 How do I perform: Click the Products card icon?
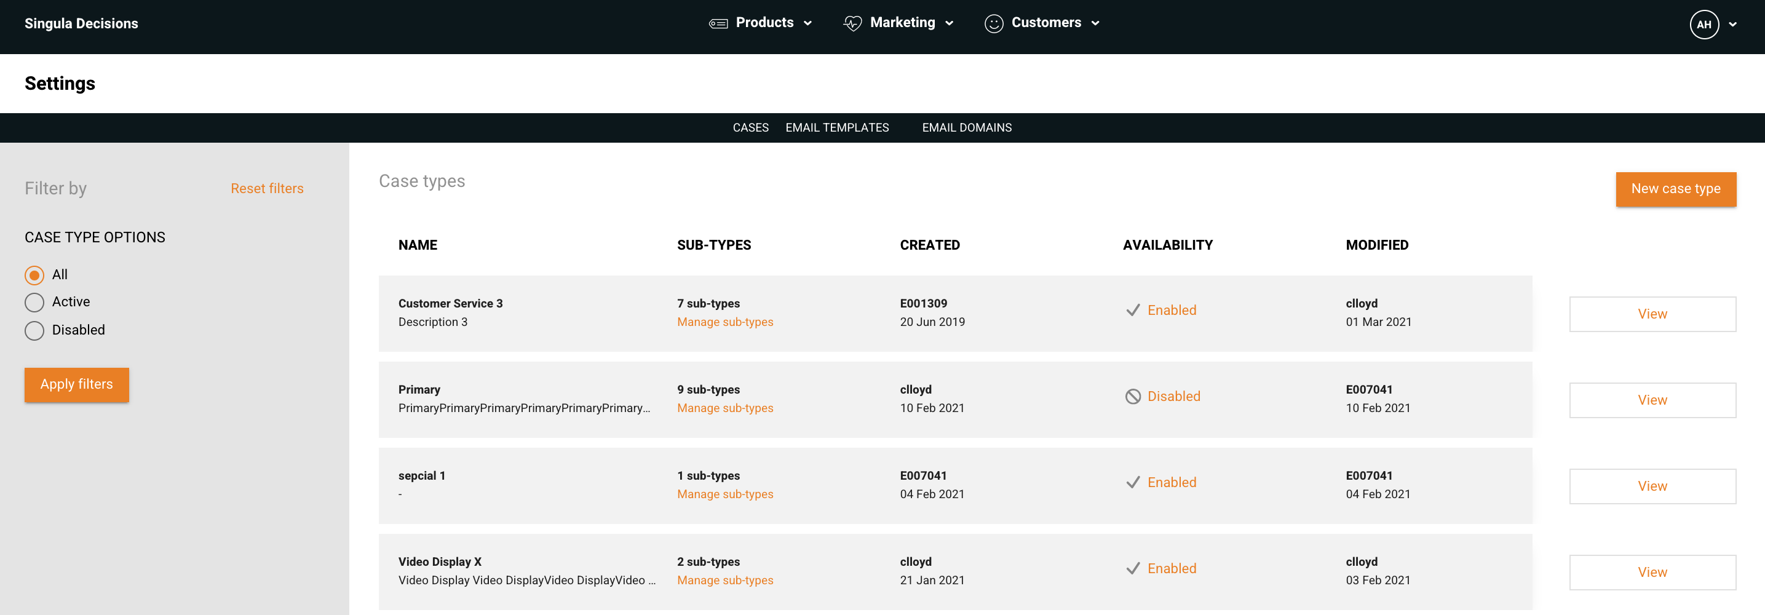pos(718,24)
